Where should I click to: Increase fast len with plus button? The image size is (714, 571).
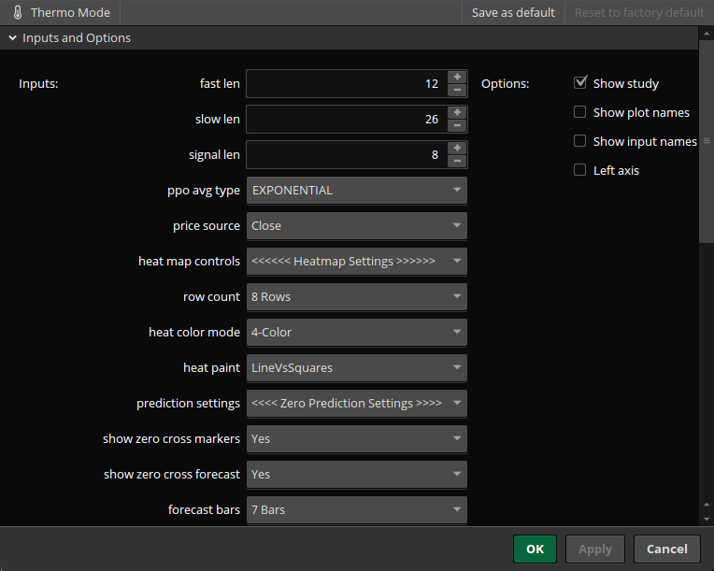pos(457,77)
